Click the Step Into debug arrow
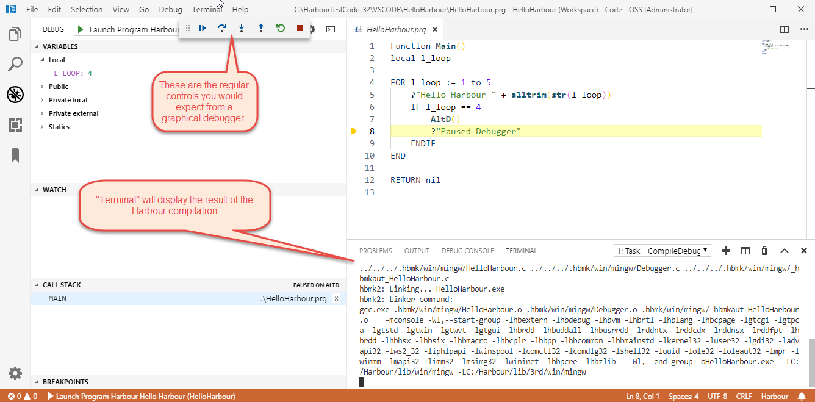The height and width of the screenshot is (402, 815). (x=242, y=28)
